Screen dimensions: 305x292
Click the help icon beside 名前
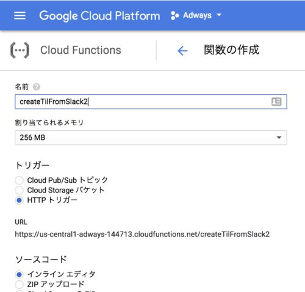[37, 87]
